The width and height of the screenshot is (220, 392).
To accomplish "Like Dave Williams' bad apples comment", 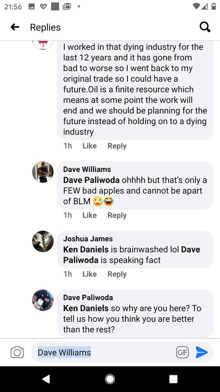I will pyautogui.click(x=90, y=215).
